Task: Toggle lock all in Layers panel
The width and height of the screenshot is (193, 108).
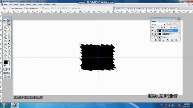Action: pos(164,27)
